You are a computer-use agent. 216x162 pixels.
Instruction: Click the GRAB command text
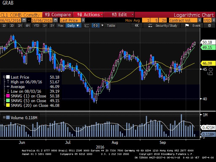8,3
